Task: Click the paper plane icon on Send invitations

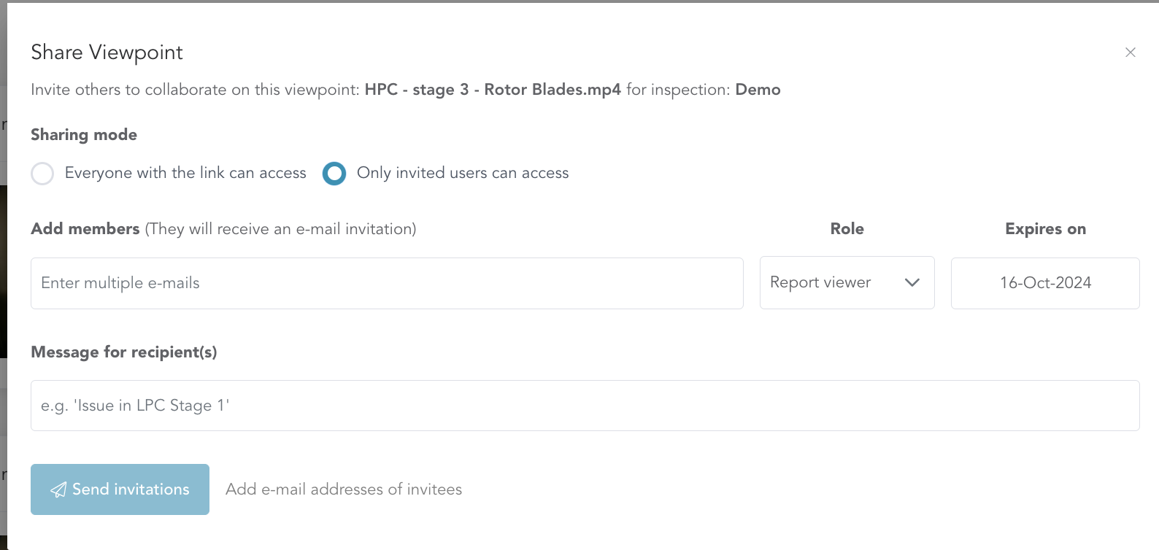Action: coord(58,489)
